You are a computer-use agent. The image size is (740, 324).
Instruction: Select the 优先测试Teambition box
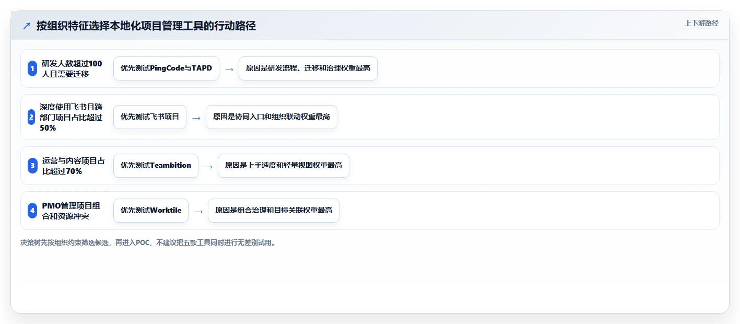(x=156, y=166)
